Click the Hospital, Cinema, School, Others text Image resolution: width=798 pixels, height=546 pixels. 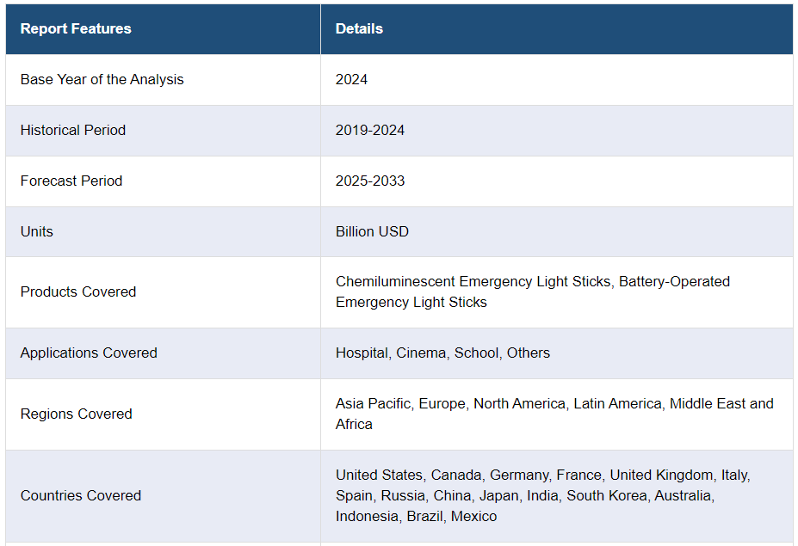(442, 353)
